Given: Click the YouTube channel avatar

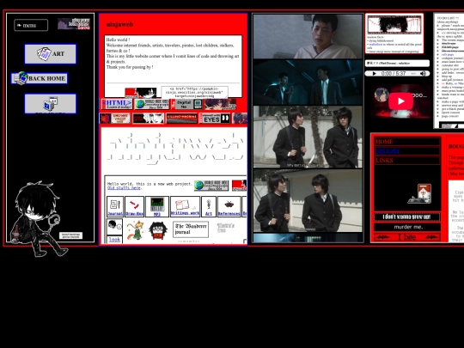Looking at the screenshot, I should pyautogui.click(x=382, y=95).
